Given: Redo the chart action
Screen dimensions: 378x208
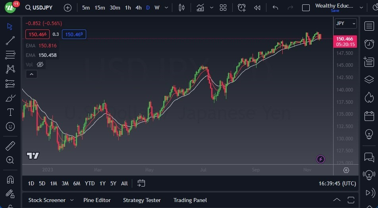Looking at the screenshot, I should click(290, 8).
